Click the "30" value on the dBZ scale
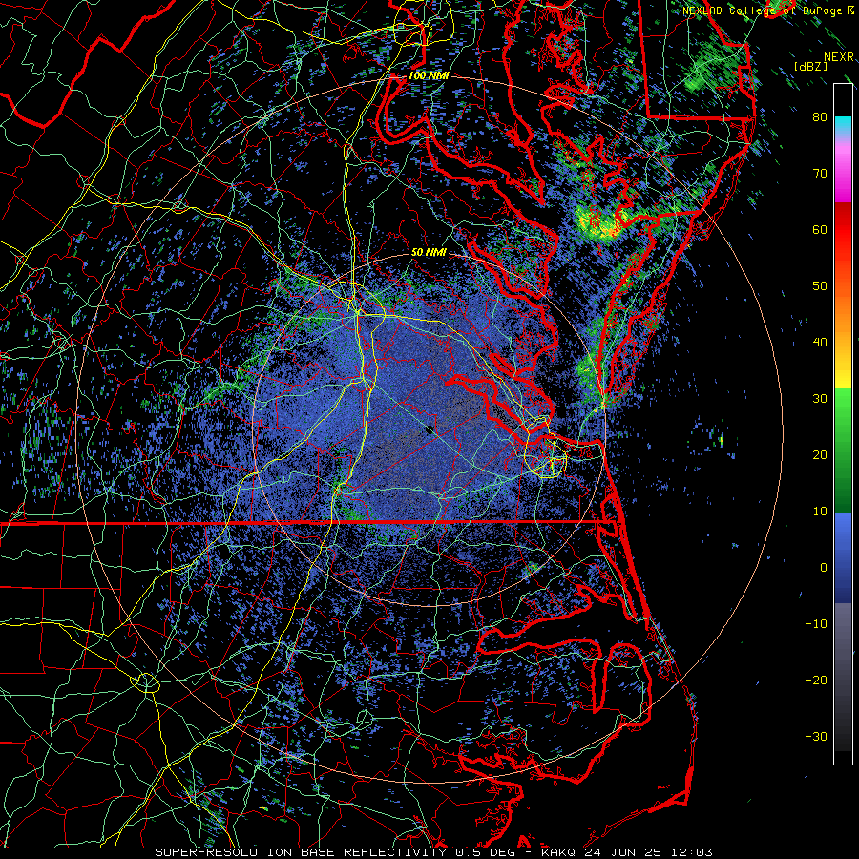Screen dimensions: 859x859 click(820, 398)
